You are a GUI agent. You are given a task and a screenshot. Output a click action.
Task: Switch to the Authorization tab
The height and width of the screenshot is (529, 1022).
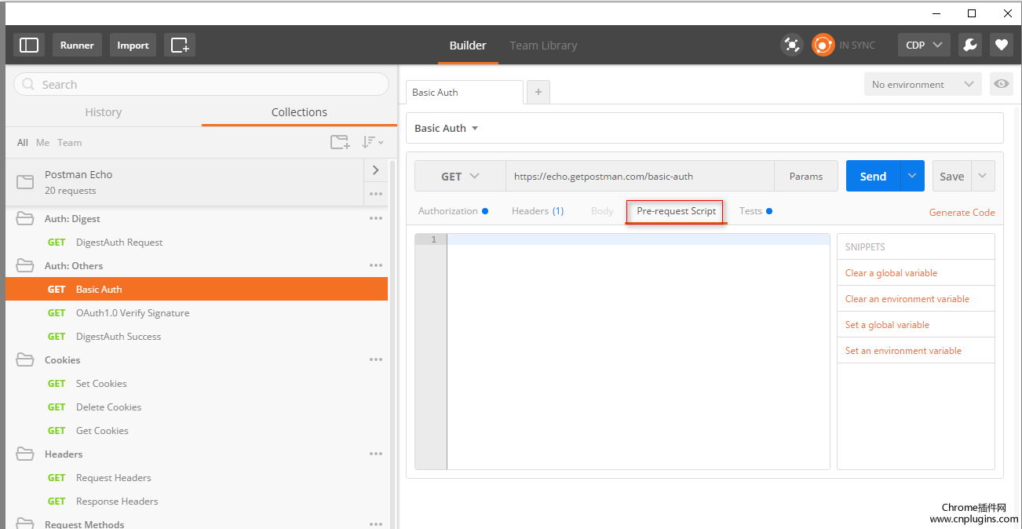point(453,211)
